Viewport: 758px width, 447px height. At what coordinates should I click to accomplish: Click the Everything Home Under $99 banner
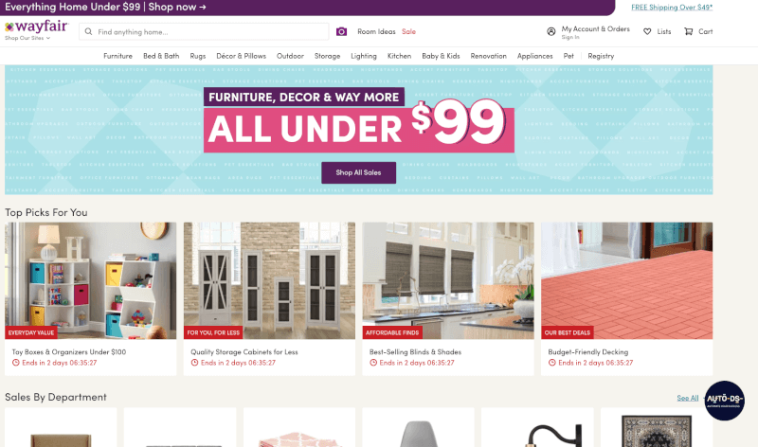click(x=105, y=8)
